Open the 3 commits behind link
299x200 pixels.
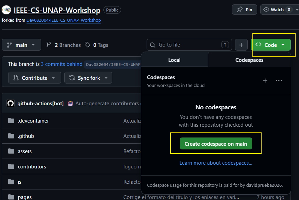pos(62,64)
